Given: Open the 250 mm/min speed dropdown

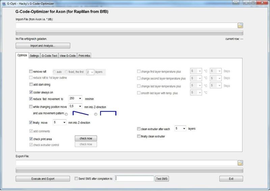Looking at the screenshot, I should pyautogui.click(x=80, y=99).
